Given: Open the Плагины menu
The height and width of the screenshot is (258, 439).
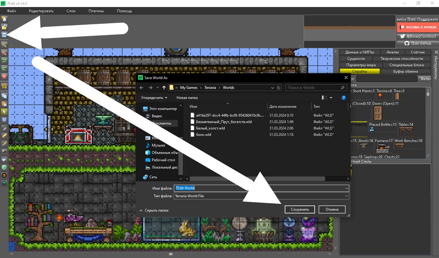Looking at the screenshot, I should pyautogui.click(x=96, y=11).
